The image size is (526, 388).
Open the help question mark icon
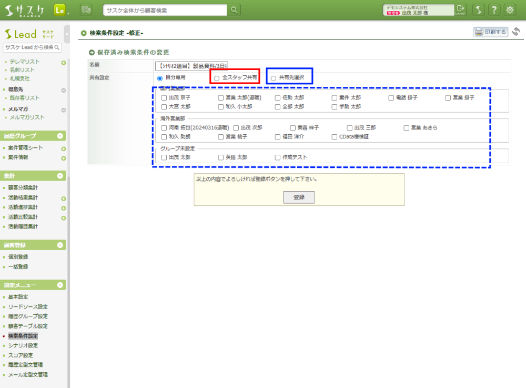[x=494, y=10]
